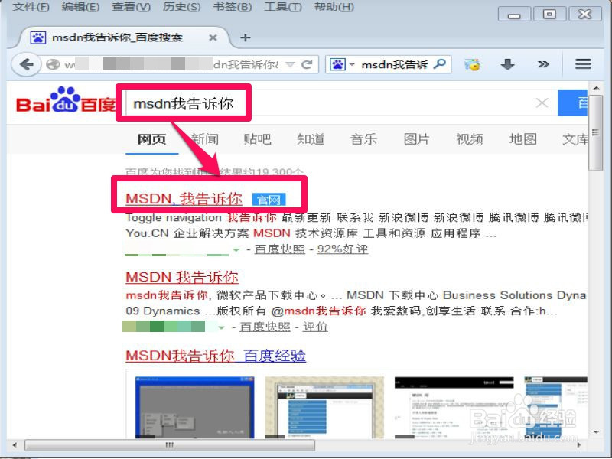Expand first result's green URL dropdown arrow
The height and width of the screenshot is (459, 612).
point(236,250)
